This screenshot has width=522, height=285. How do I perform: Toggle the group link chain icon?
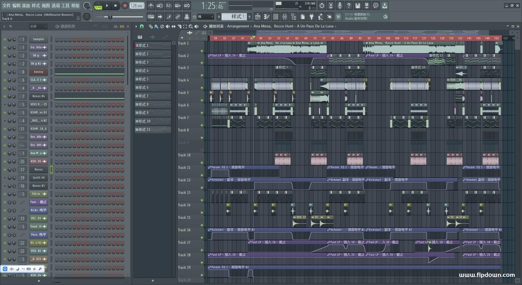click(x=178, y=17)
